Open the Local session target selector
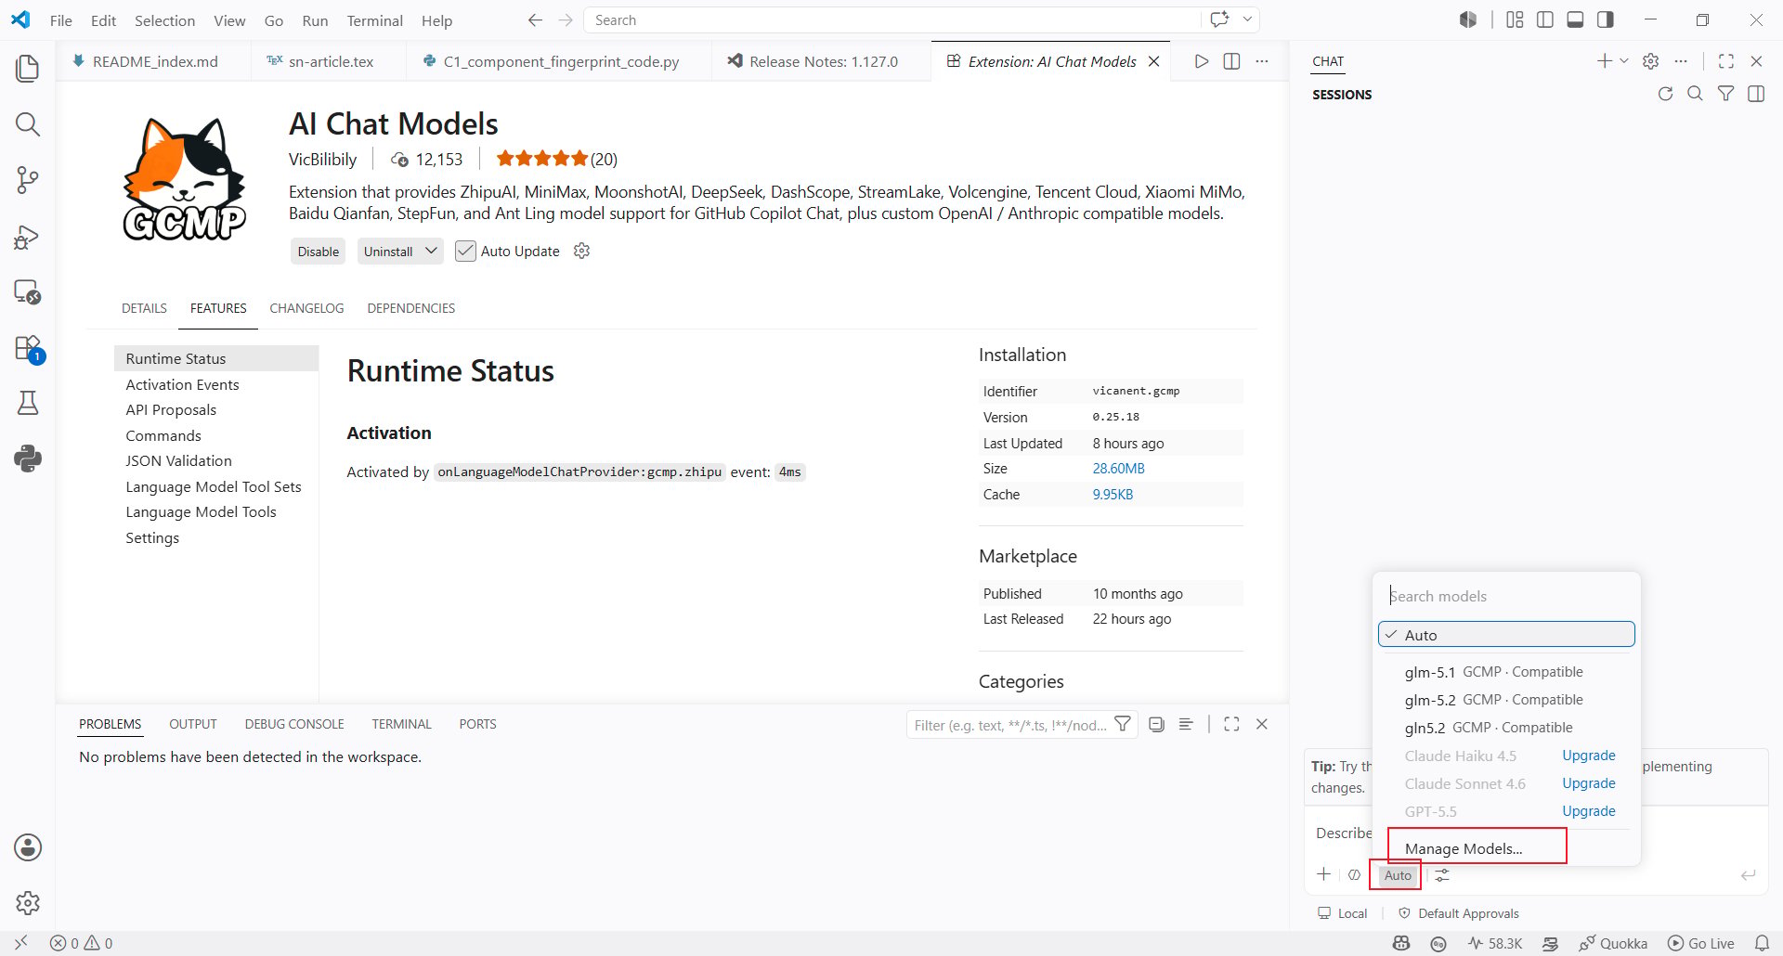The image size is (1783, 956). point(1343,913)
